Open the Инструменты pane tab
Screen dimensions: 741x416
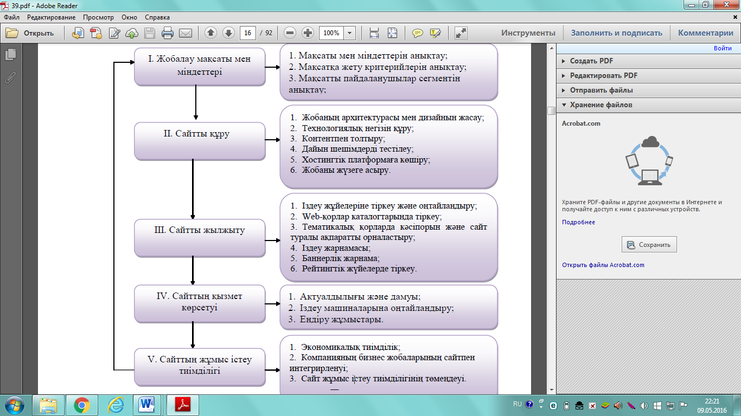[x=528, y=33]
